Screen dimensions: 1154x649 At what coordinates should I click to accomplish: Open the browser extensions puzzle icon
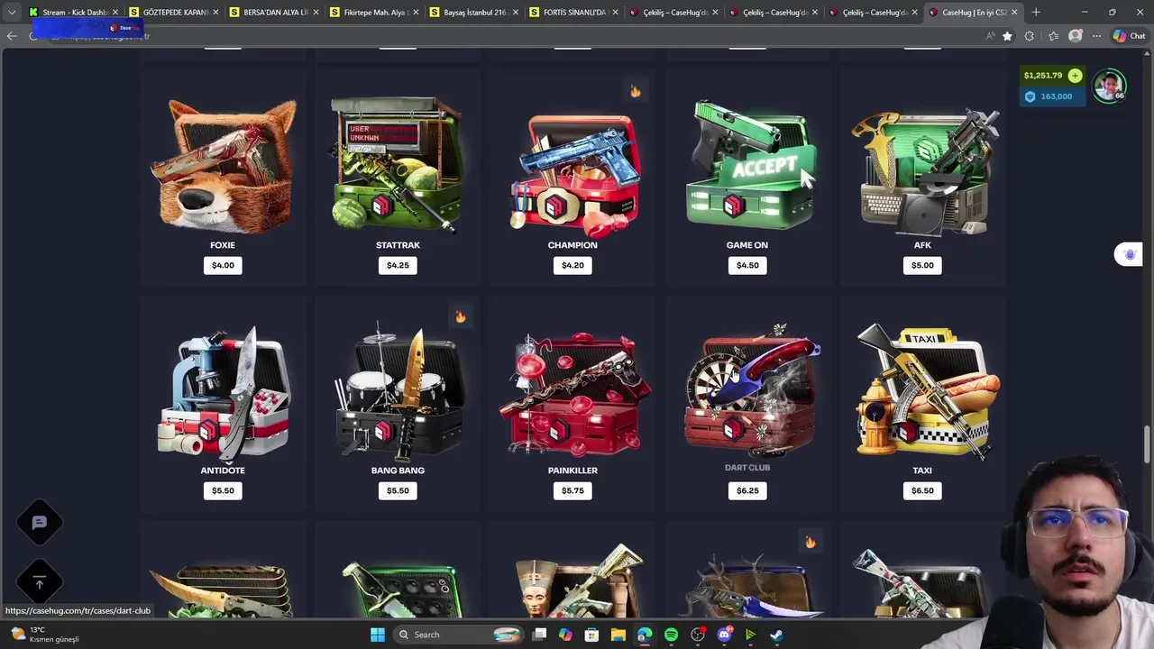[x=1029, y=36]
